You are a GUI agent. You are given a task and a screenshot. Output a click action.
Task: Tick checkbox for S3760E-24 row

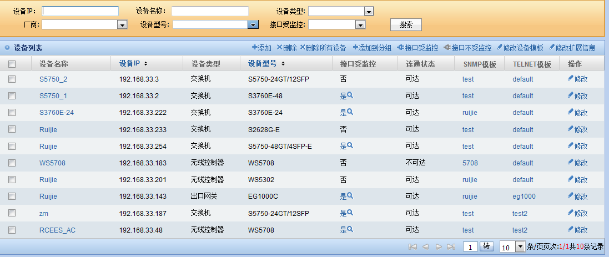click(x=12, y=112)
